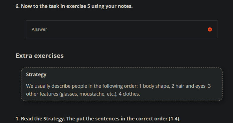This screenshot has height=123, width=233.
Task: Click inside the dashed Strategy box border
Action: [x=121, y=84]
